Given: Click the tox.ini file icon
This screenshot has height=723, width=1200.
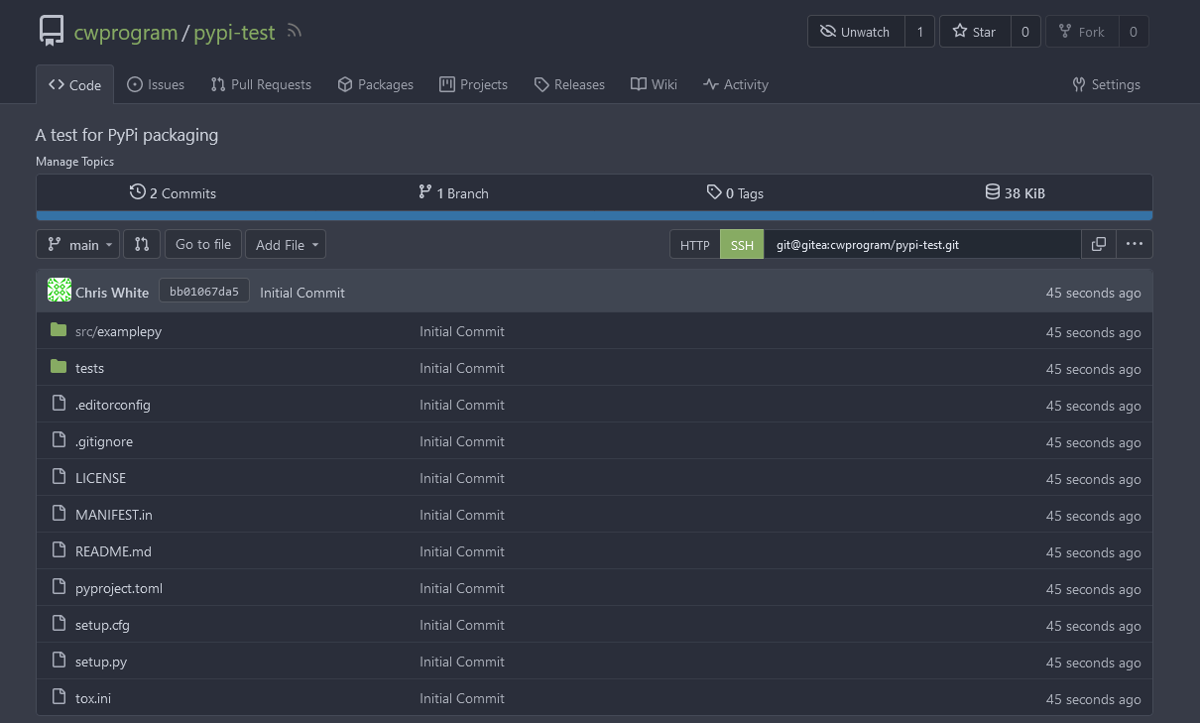Looking at the screenshot, I should (58, 697).
